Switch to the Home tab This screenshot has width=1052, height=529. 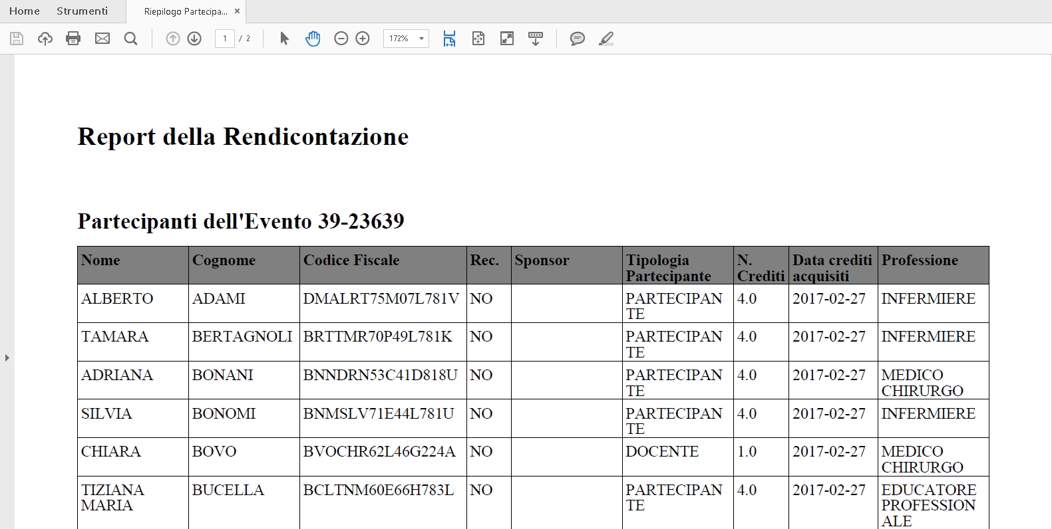(25, 11)
